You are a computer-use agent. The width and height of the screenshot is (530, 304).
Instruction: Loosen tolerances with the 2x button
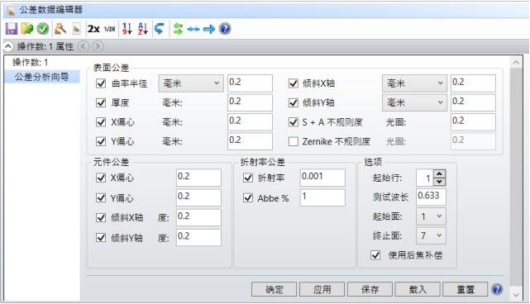[93, 29]
